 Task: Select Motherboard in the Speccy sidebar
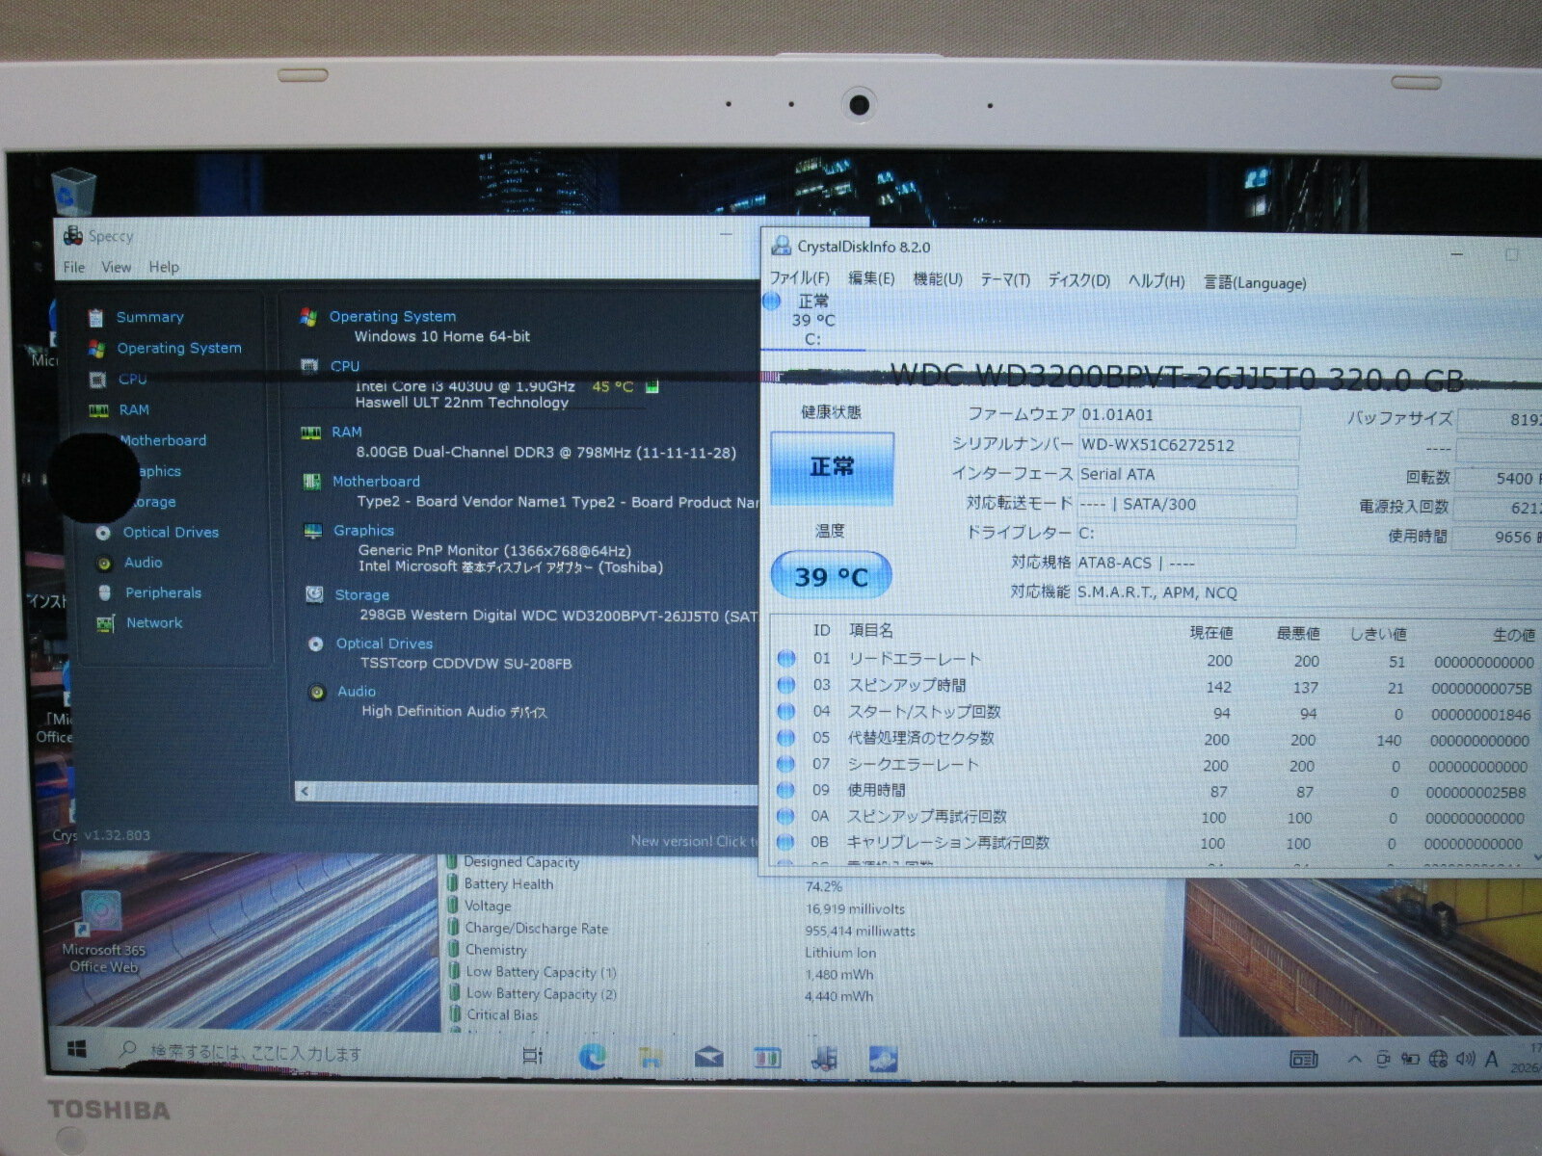tap(163, 440)
